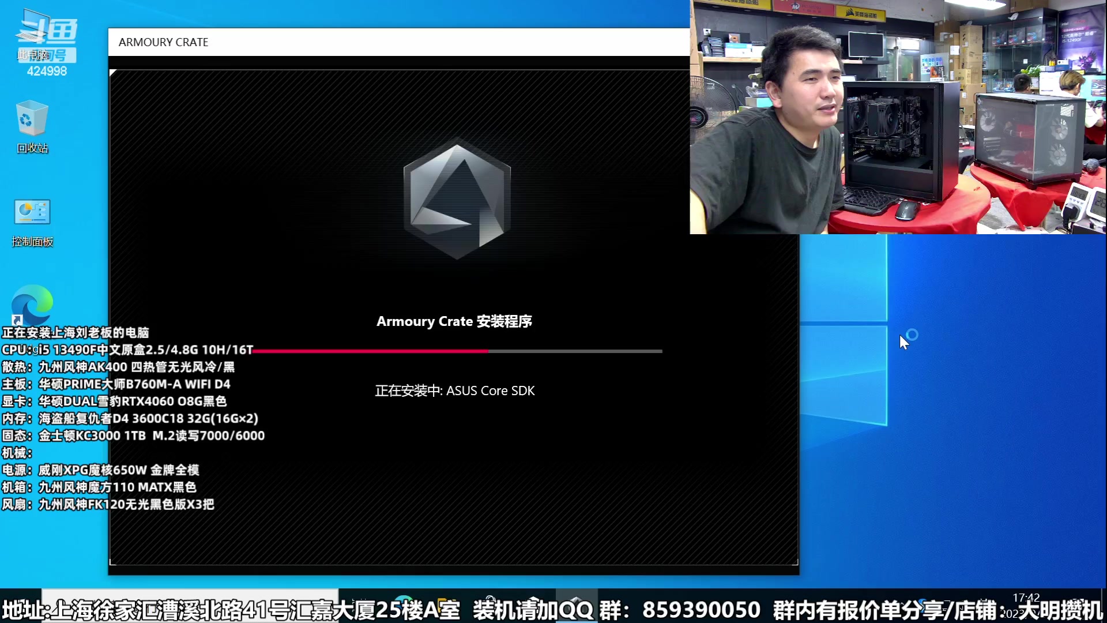Open File Explorer from the taskbar
Viewport: 1107px width, 623px height.
pyautogui.click(x=444, y=603)
